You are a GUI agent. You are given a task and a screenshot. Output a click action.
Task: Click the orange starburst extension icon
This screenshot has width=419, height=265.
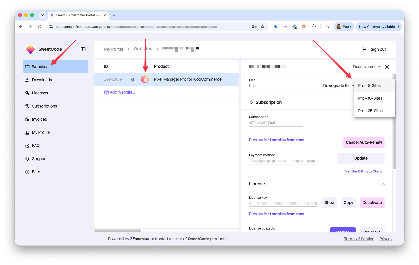coord(304,27)
